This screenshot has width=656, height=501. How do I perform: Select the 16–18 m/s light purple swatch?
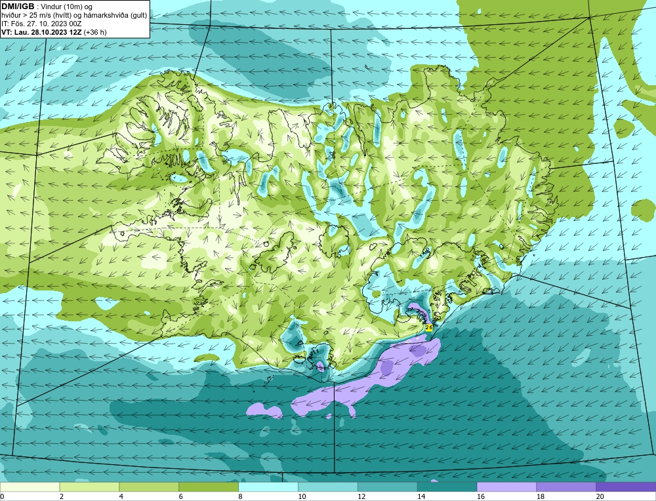point(506,487)
